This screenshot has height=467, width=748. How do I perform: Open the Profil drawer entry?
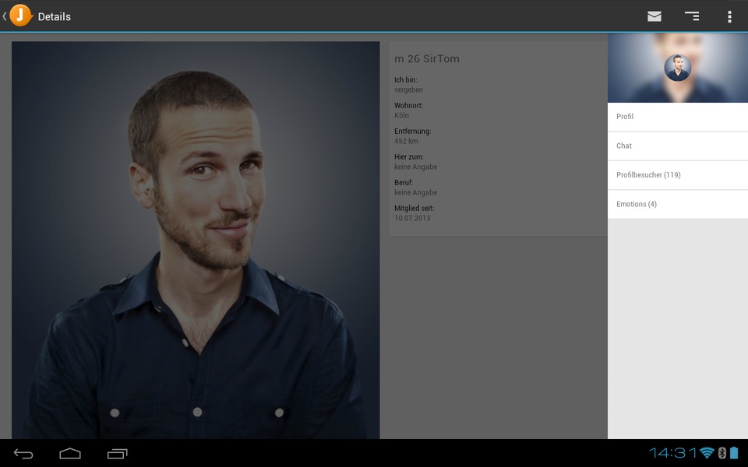(678, 117)
